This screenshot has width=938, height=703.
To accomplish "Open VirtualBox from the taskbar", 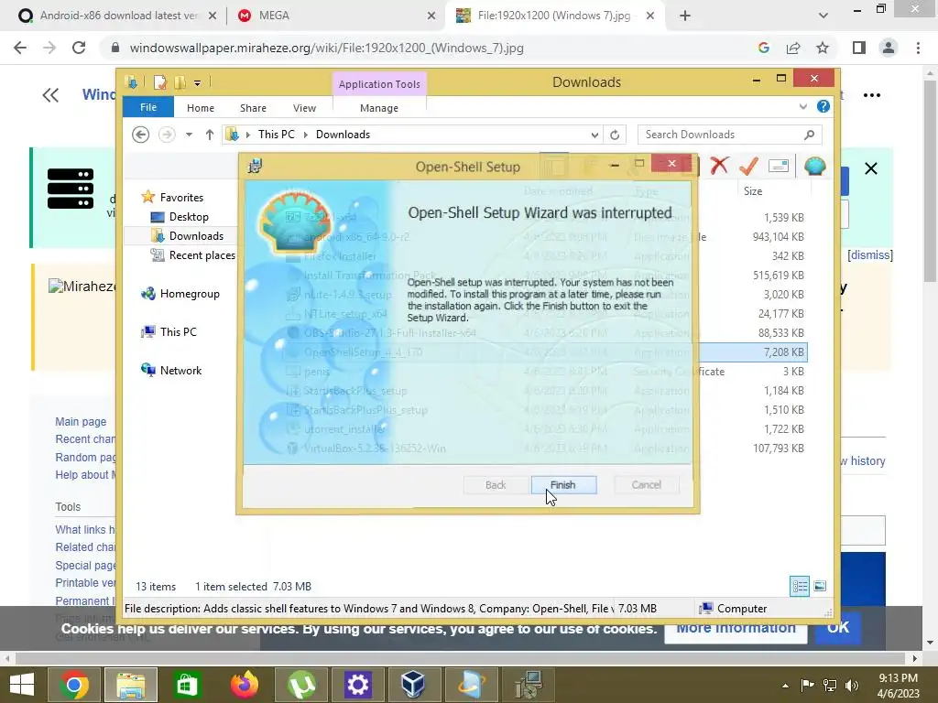I will (413, 685).
